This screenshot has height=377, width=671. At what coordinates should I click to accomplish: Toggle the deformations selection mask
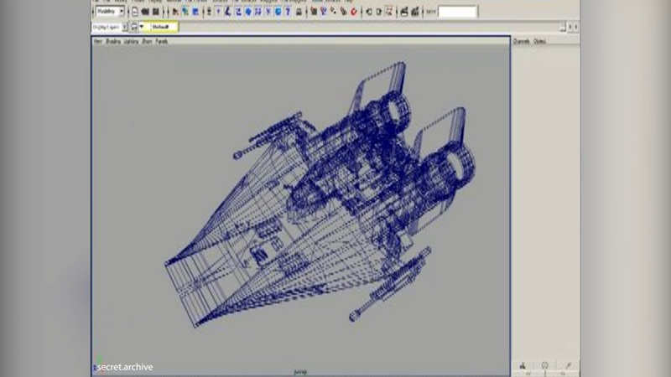(258, 12)
